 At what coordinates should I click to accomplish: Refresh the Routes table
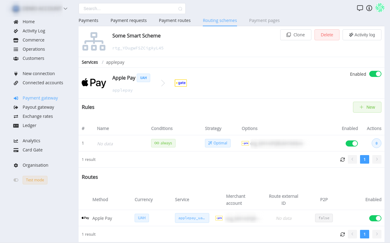(x=343, y=234)
